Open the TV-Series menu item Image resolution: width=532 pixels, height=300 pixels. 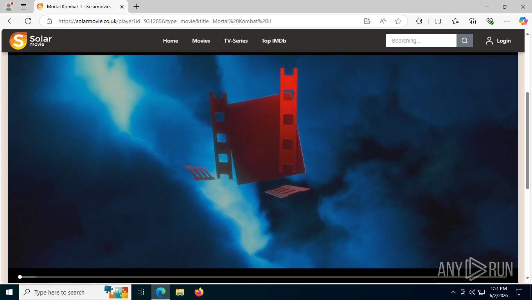(236, 41)
